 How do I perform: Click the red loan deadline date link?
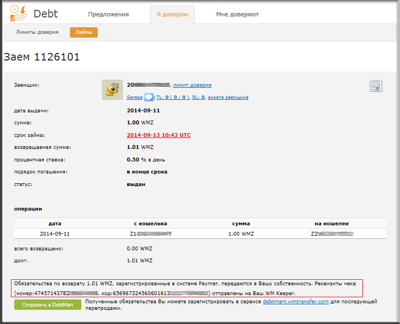[x=158, y=135]
